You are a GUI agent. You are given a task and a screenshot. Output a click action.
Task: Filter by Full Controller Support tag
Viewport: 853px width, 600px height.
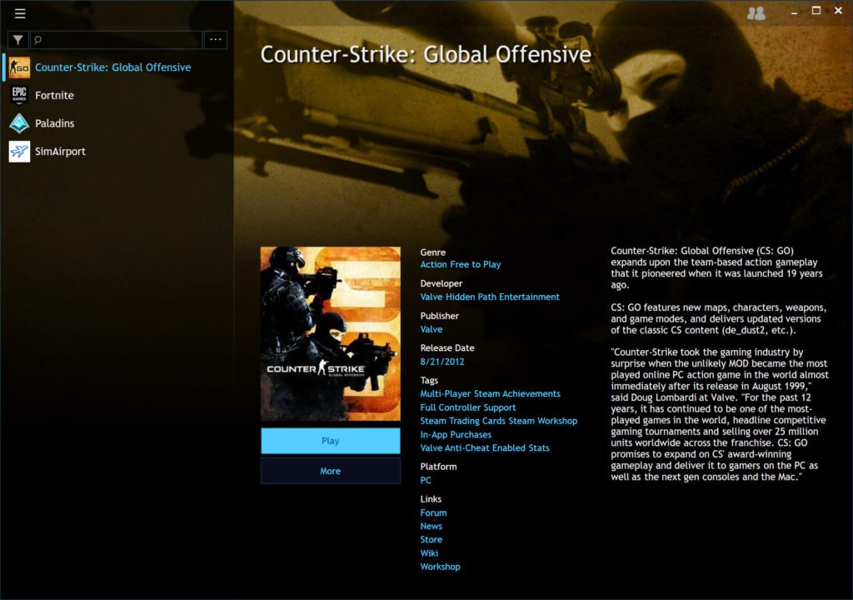click(x=468, y=407)
